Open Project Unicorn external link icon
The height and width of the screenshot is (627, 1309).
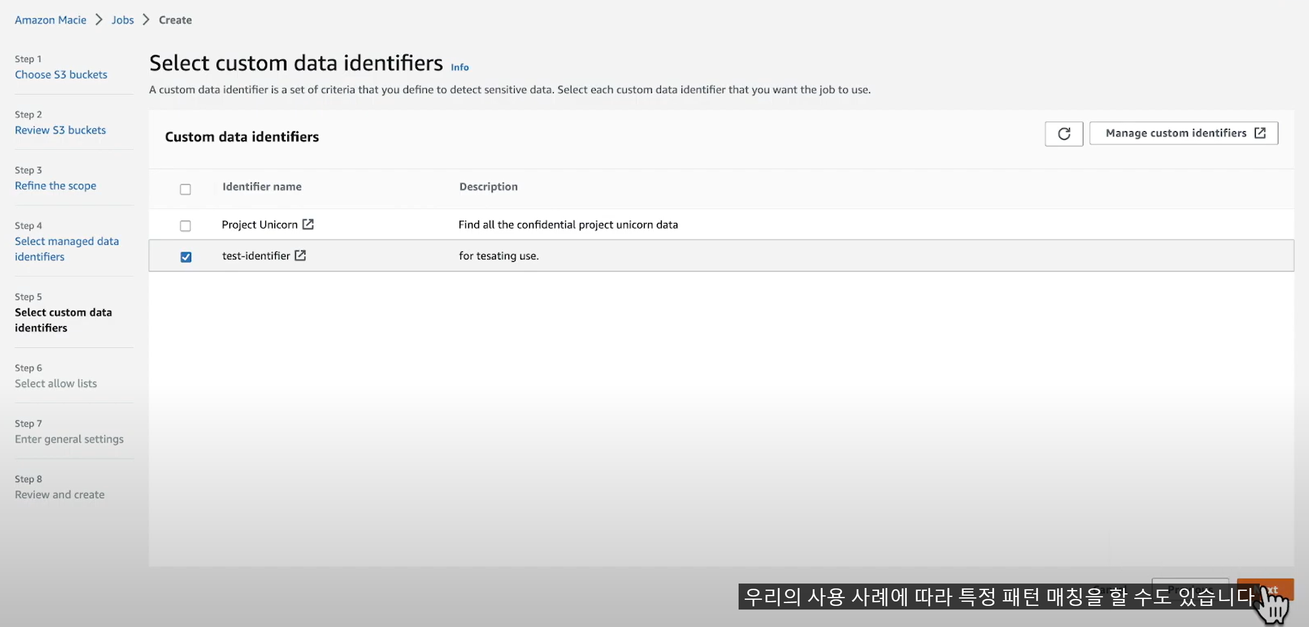pos(308,224)
